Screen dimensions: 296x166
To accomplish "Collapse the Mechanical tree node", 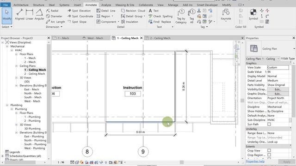I will (7, 46).
